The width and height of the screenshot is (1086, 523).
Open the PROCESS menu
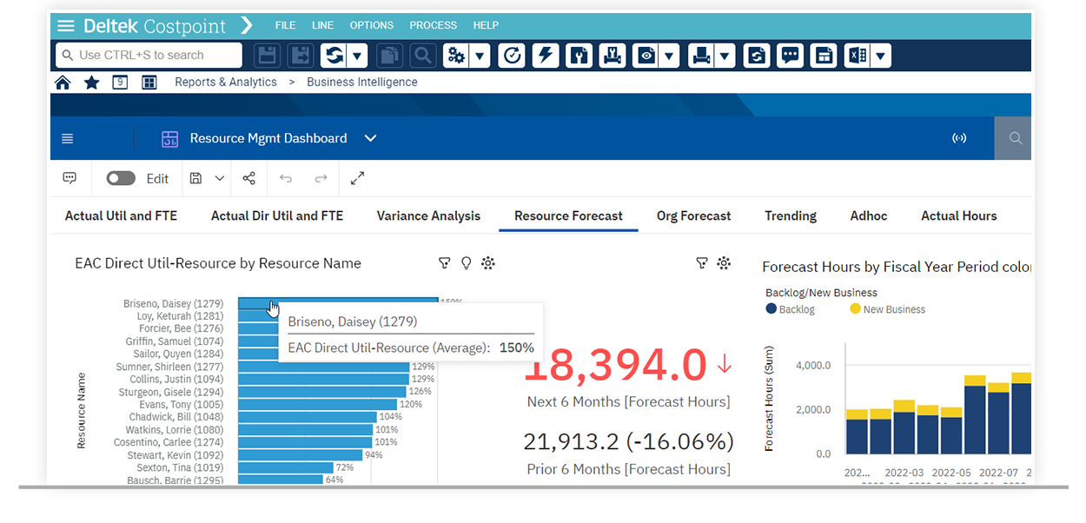click(x=433, y=25)
